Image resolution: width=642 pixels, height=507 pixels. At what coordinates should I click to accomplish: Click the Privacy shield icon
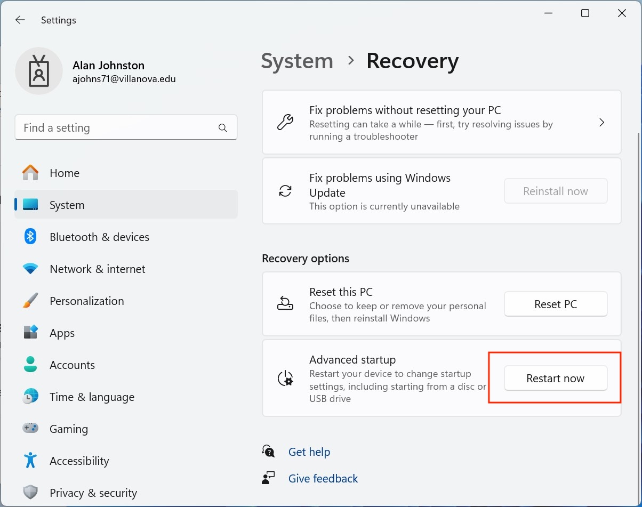click(30, 493)
